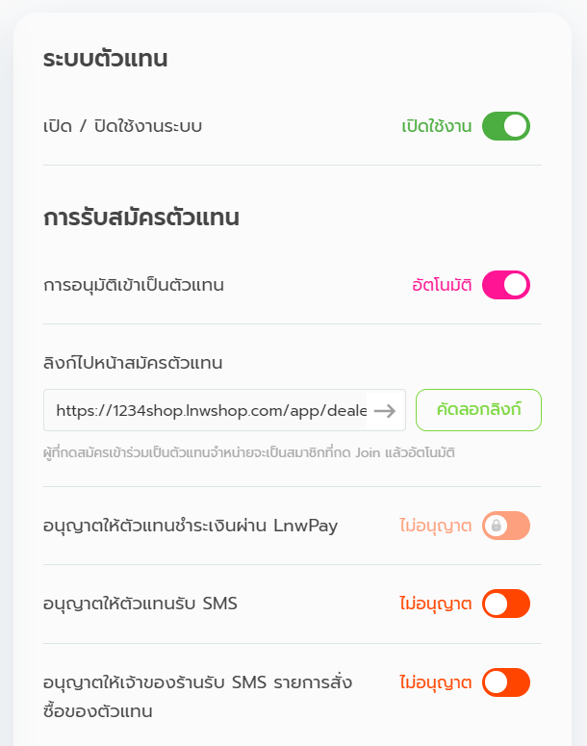Enable dealer SMS receiving toggle
This screenshot has height=746, width=587.
[x=505, y=604]
